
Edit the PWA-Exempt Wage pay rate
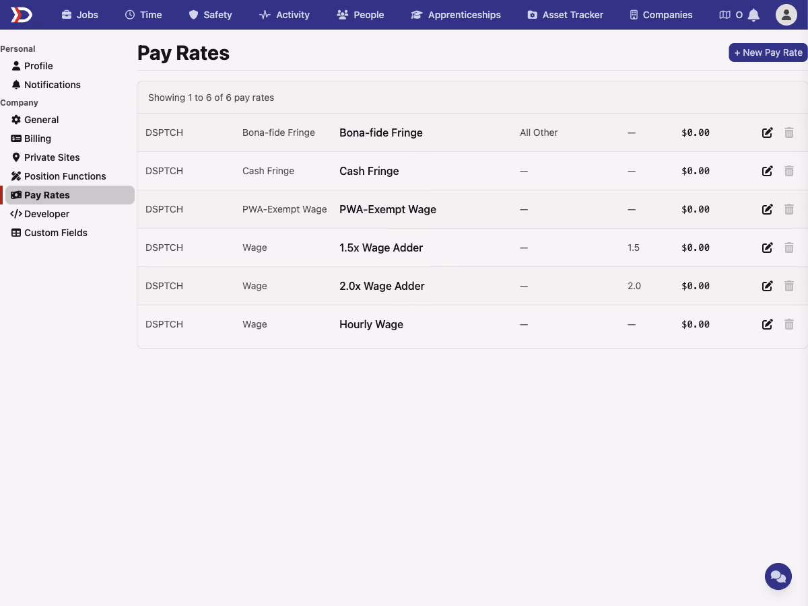point(767,209)
